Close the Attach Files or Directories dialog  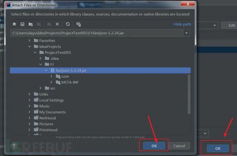(188, 4)
